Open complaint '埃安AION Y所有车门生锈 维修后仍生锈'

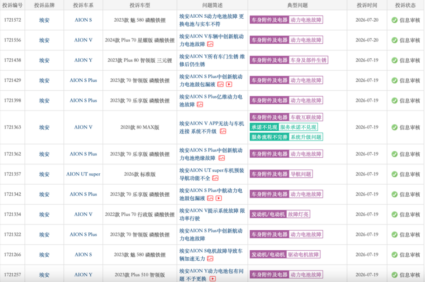[x=212, y=61]
